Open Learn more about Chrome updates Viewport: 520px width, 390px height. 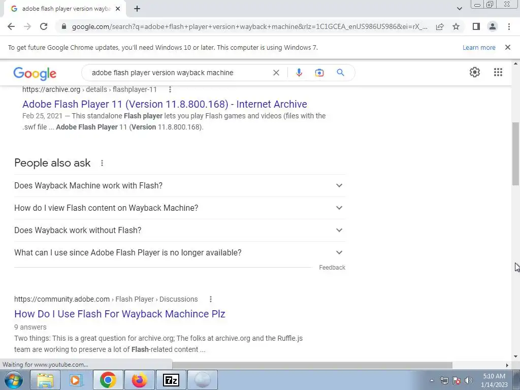tap(479, 47)
